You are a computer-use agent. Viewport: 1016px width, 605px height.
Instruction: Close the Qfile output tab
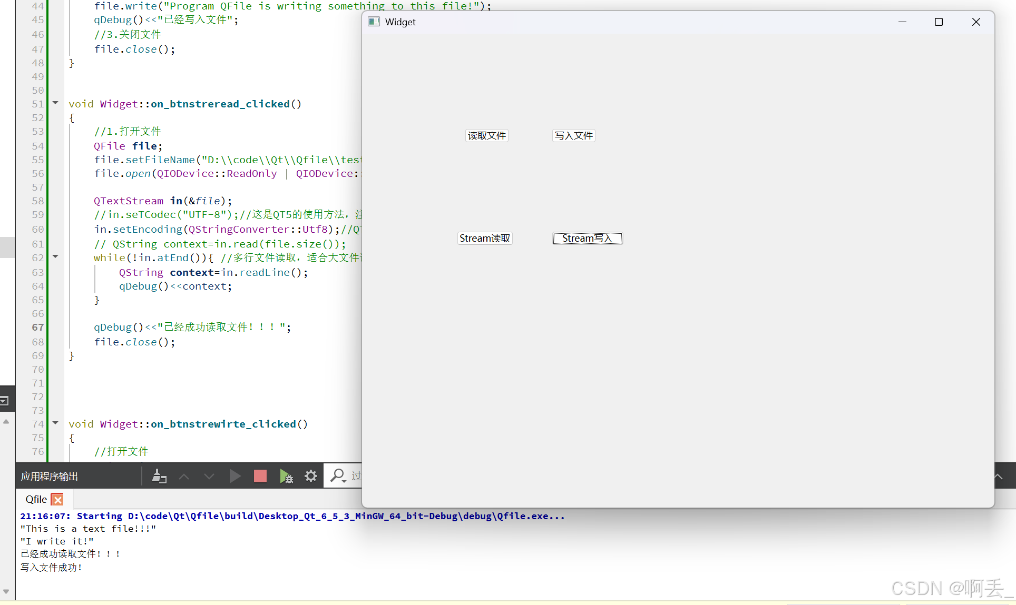58,500
